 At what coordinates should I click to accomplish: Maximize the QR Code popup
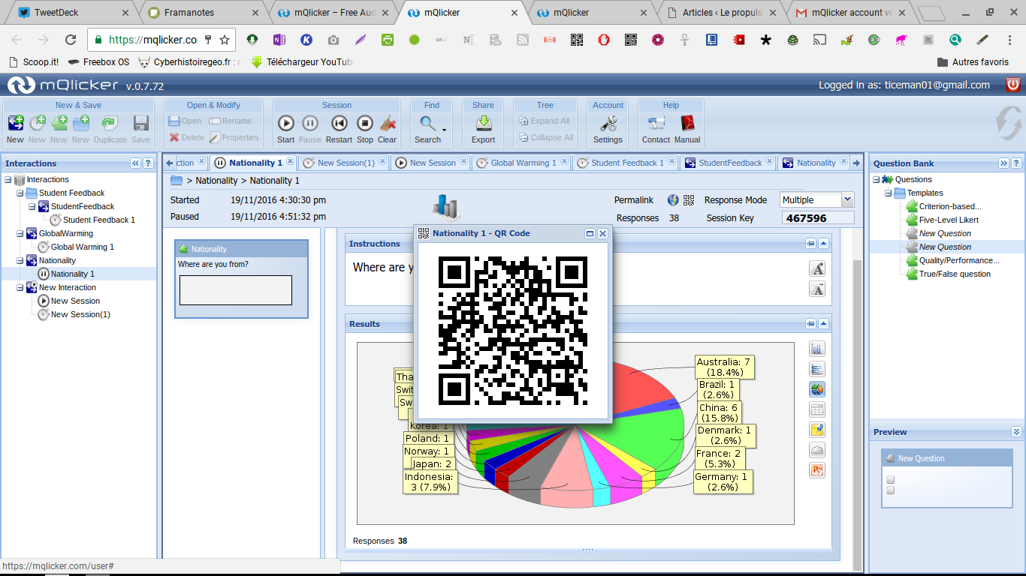590,233
